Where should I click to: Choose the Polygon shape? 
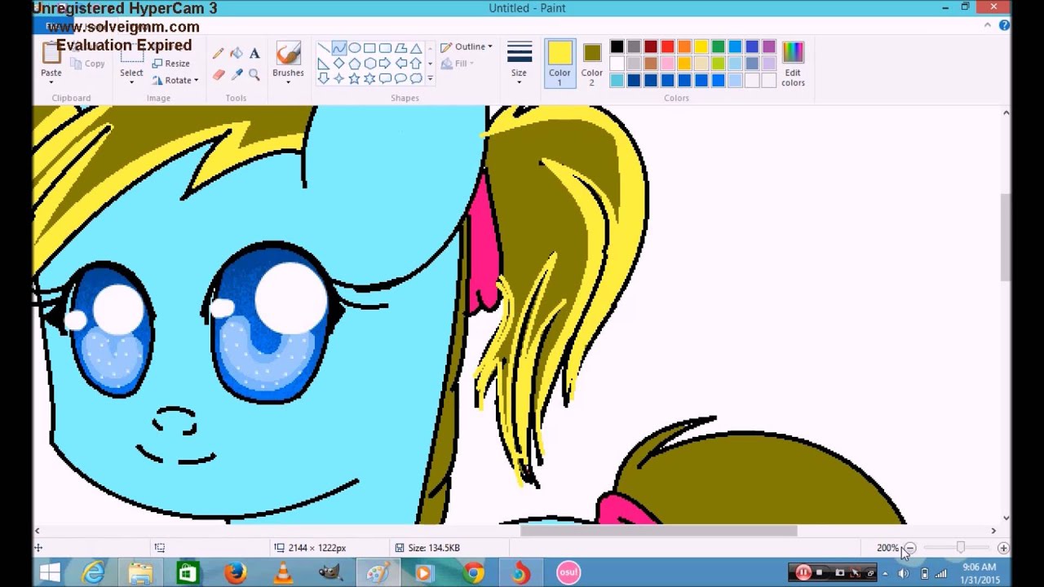pos(400,48)
